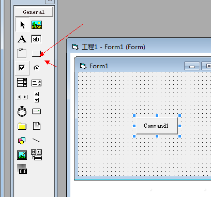Select the CommandButton control tool
The height and width of the screenshot is (197, 211).
pos(36,54)
